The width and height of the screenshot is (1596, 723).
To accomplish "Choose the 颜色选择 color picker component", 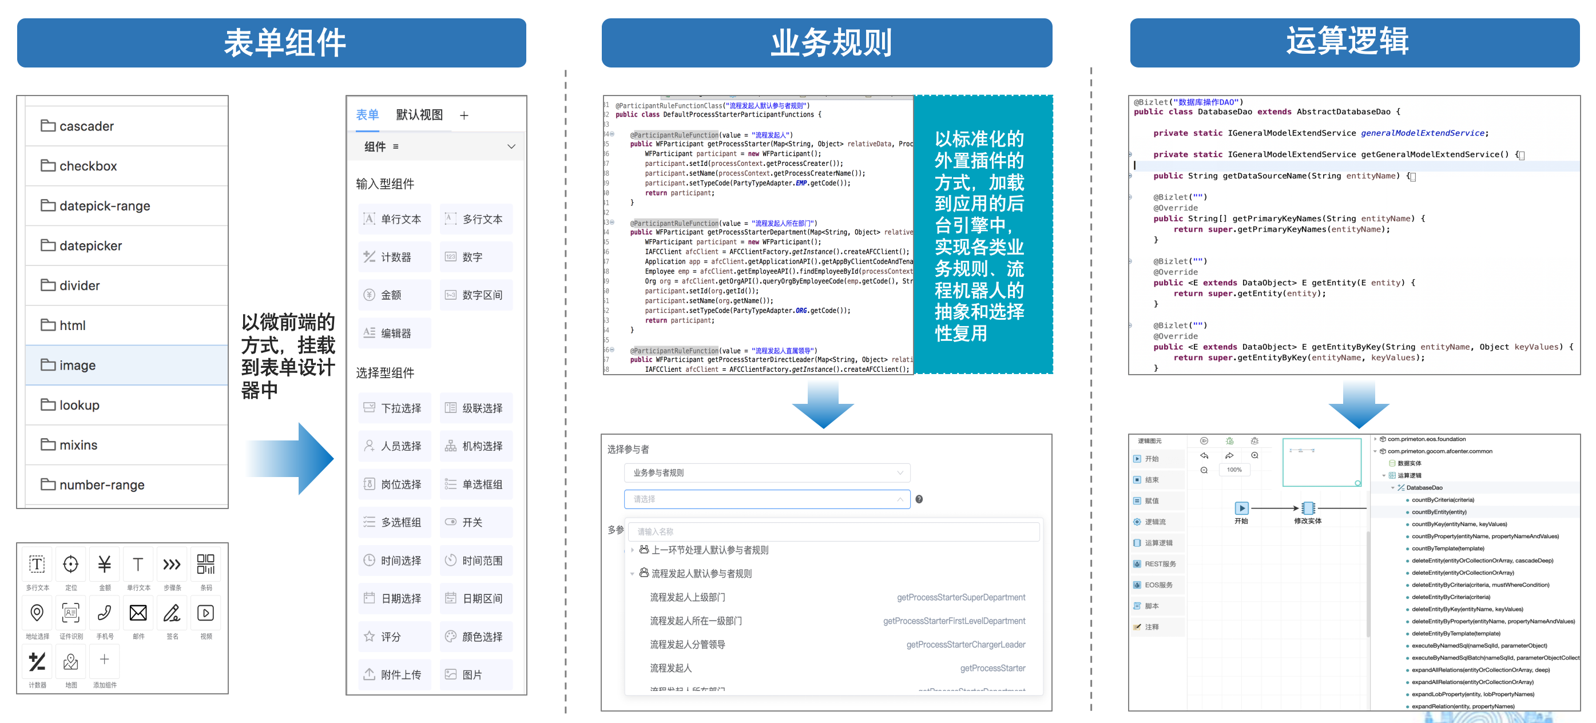I will (x=476, y=636).
